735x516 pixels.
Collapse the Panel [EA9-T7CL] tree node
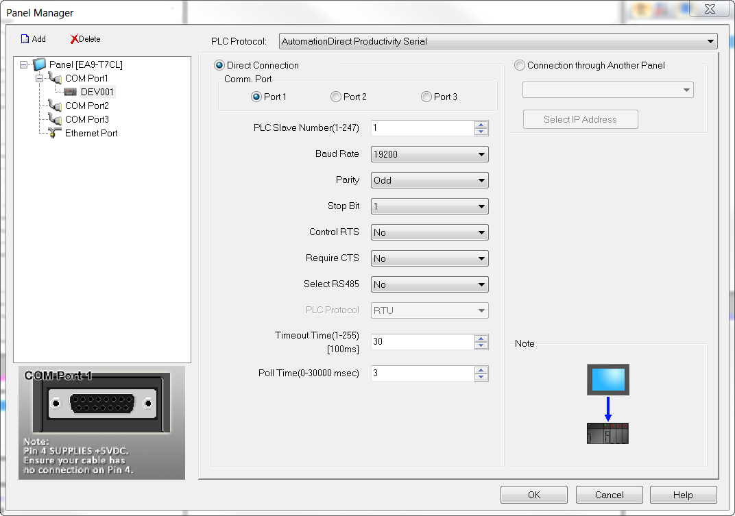[22, 64]
